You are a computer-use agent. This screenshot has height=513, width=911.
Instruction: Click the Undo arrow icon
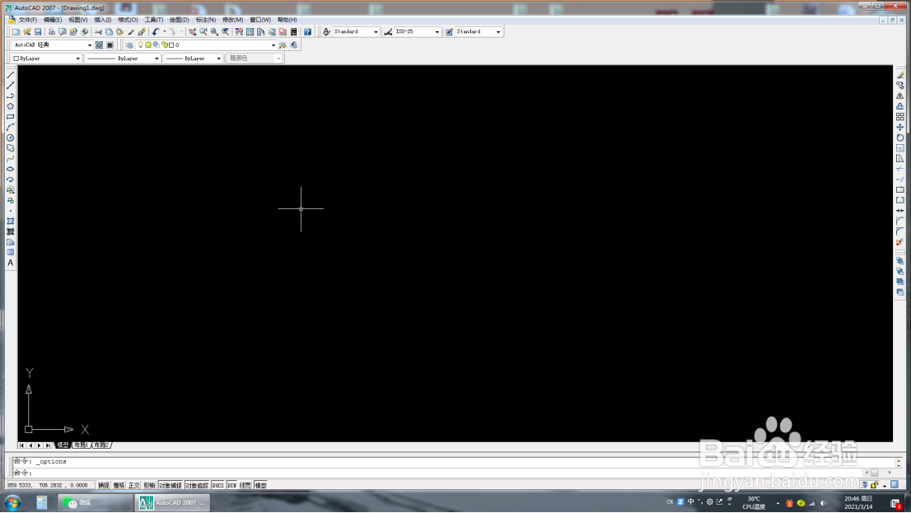pos(155,32)
